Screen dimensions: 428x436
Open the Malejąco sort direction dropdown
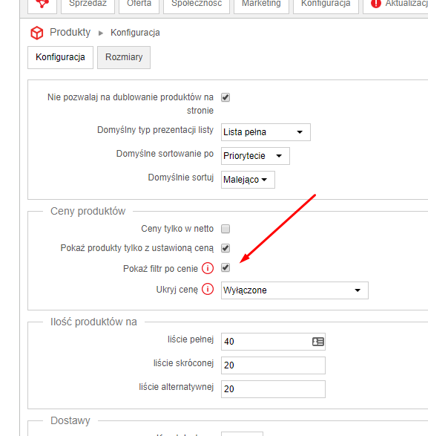coord(248,180)
